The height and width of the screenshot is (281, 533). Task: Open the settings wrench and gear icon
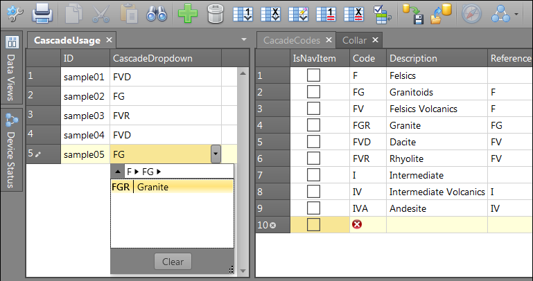click(15, 15)
